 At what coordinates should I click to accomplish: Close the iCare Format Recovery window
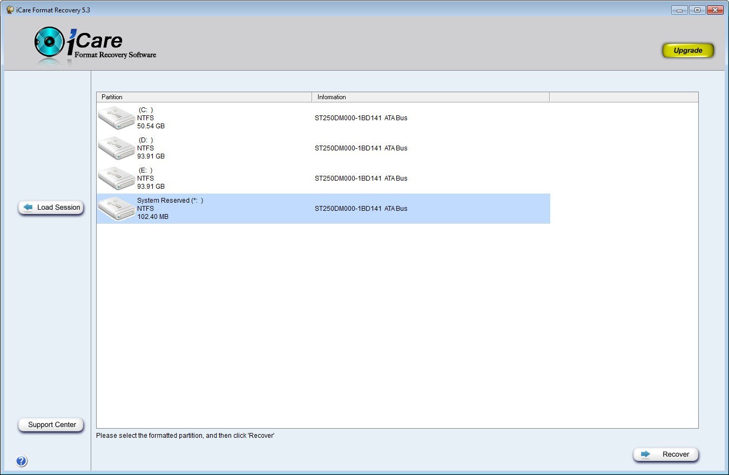tap(715, 10)
